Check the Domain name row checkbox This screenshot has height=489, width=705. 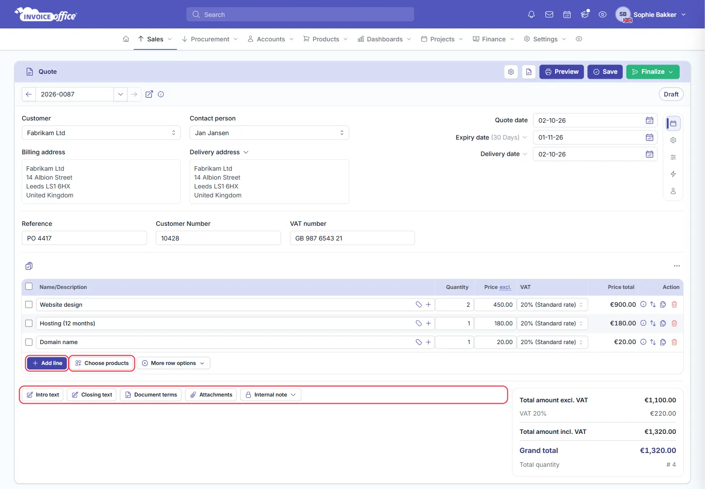coord(29,342)
